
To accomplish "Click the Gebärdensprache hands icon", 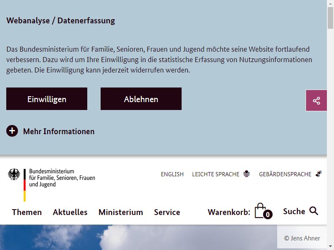I will click(x=319, y=174).
